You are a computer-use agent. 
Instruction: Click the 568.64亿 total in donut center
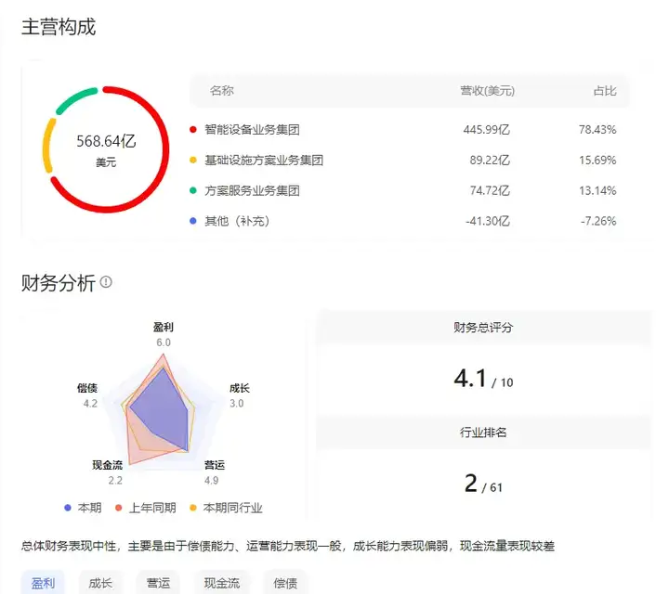coord(106,141)
